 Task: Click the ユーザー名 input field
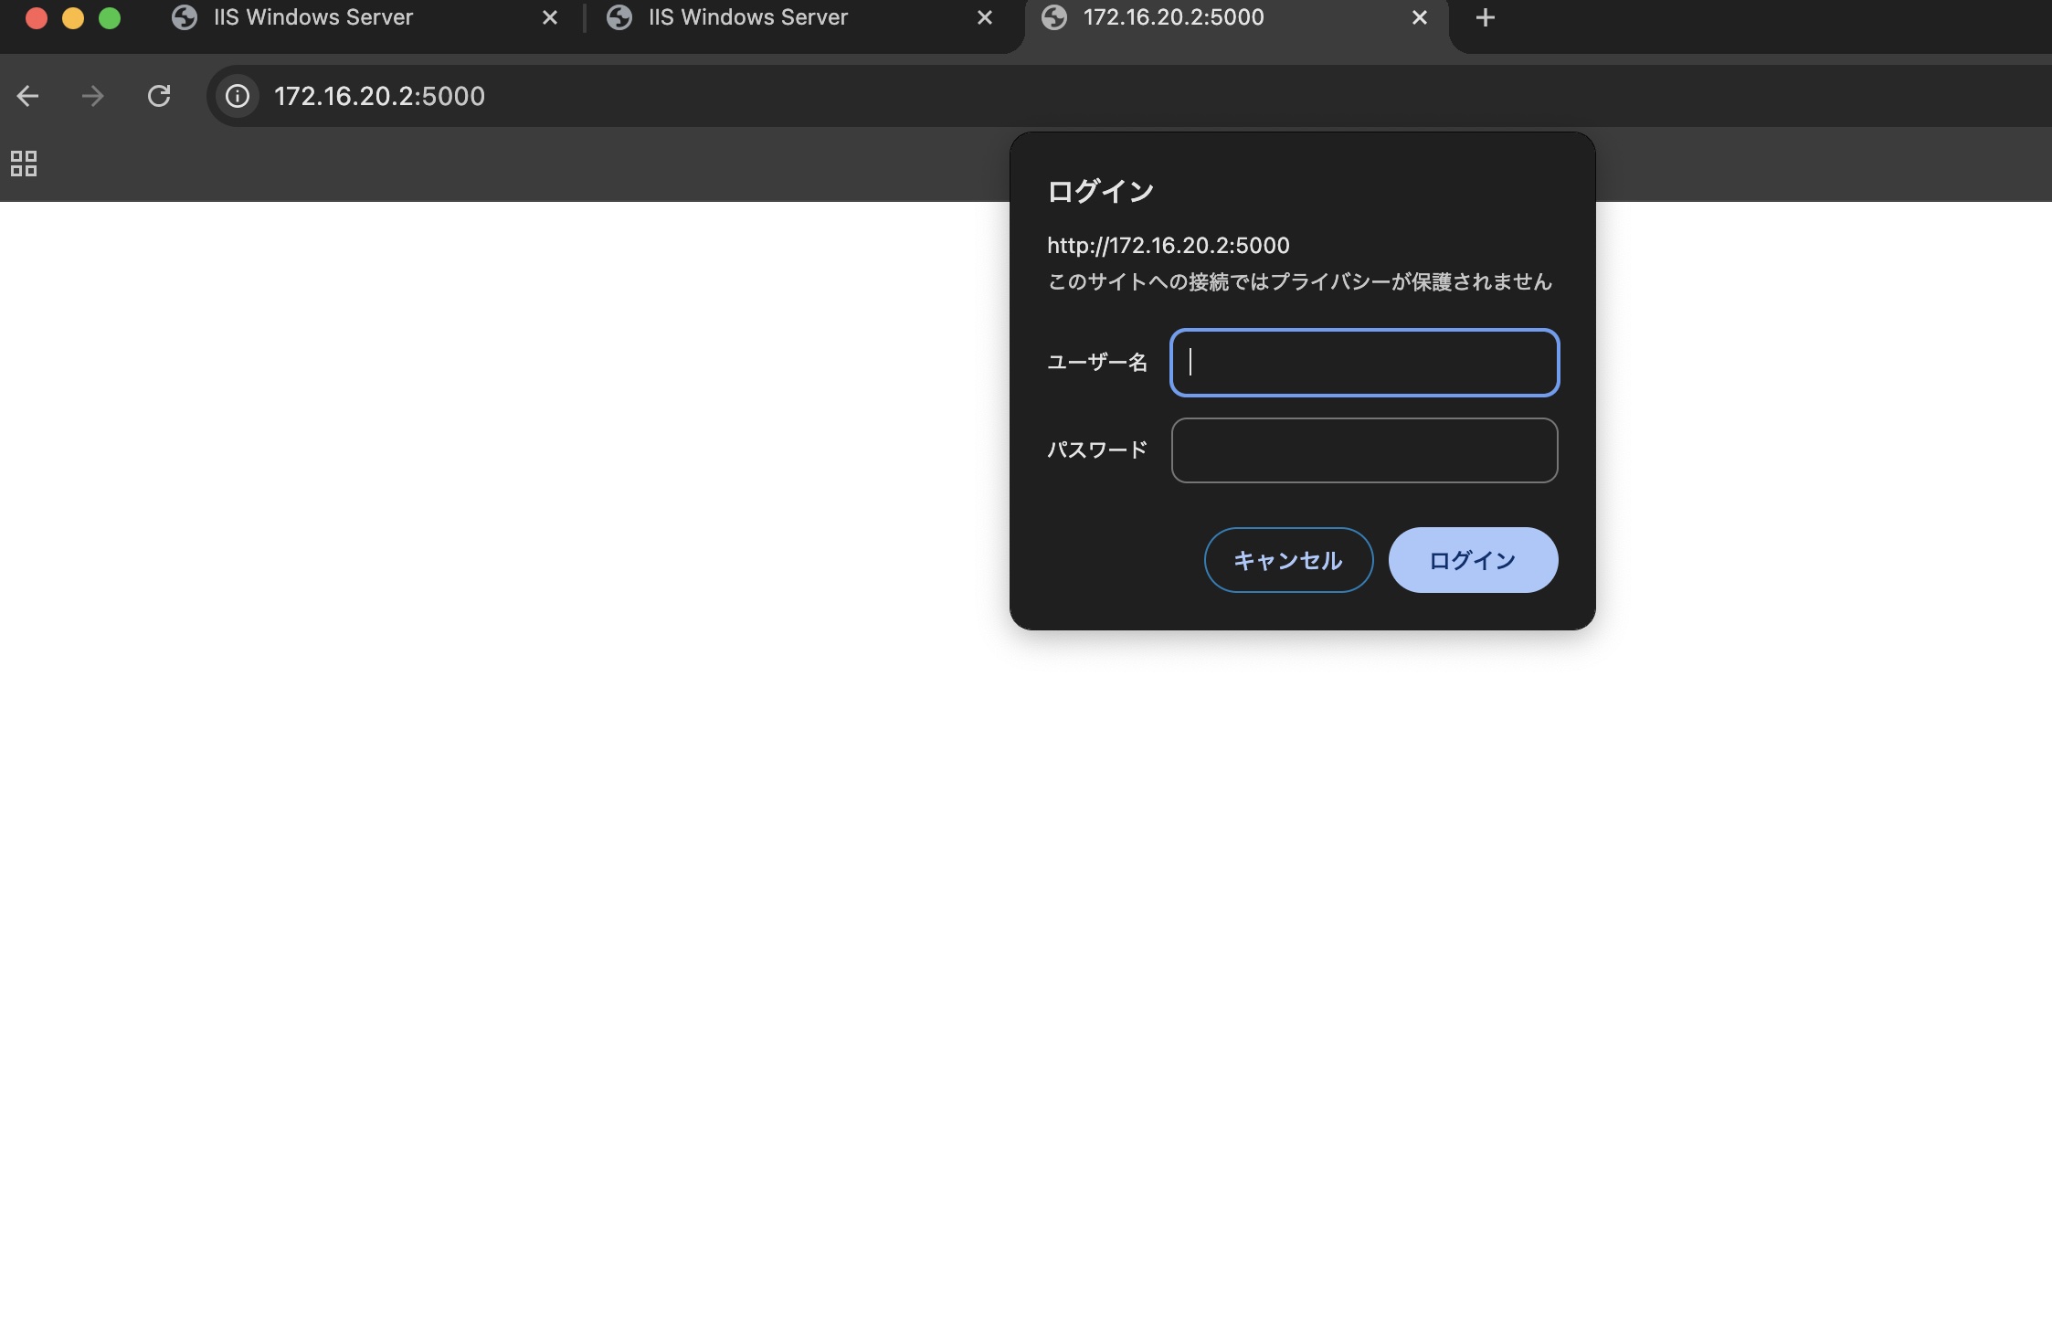(1364, 363)
